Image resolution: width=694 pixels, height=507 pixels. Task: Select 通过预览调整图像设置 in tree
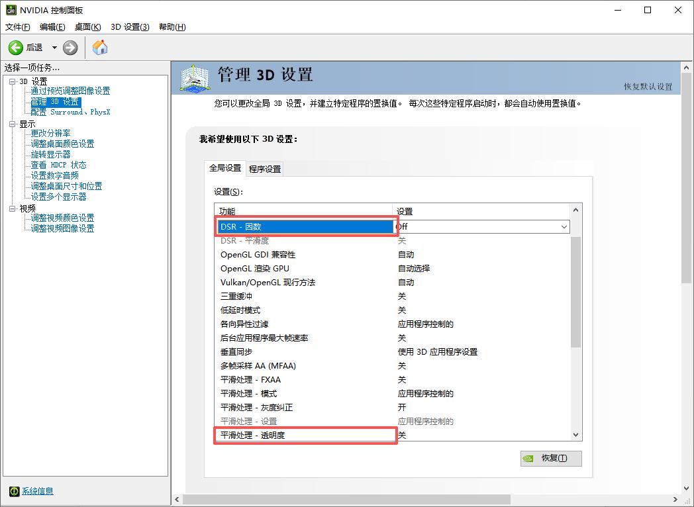(x=70, y=91)
